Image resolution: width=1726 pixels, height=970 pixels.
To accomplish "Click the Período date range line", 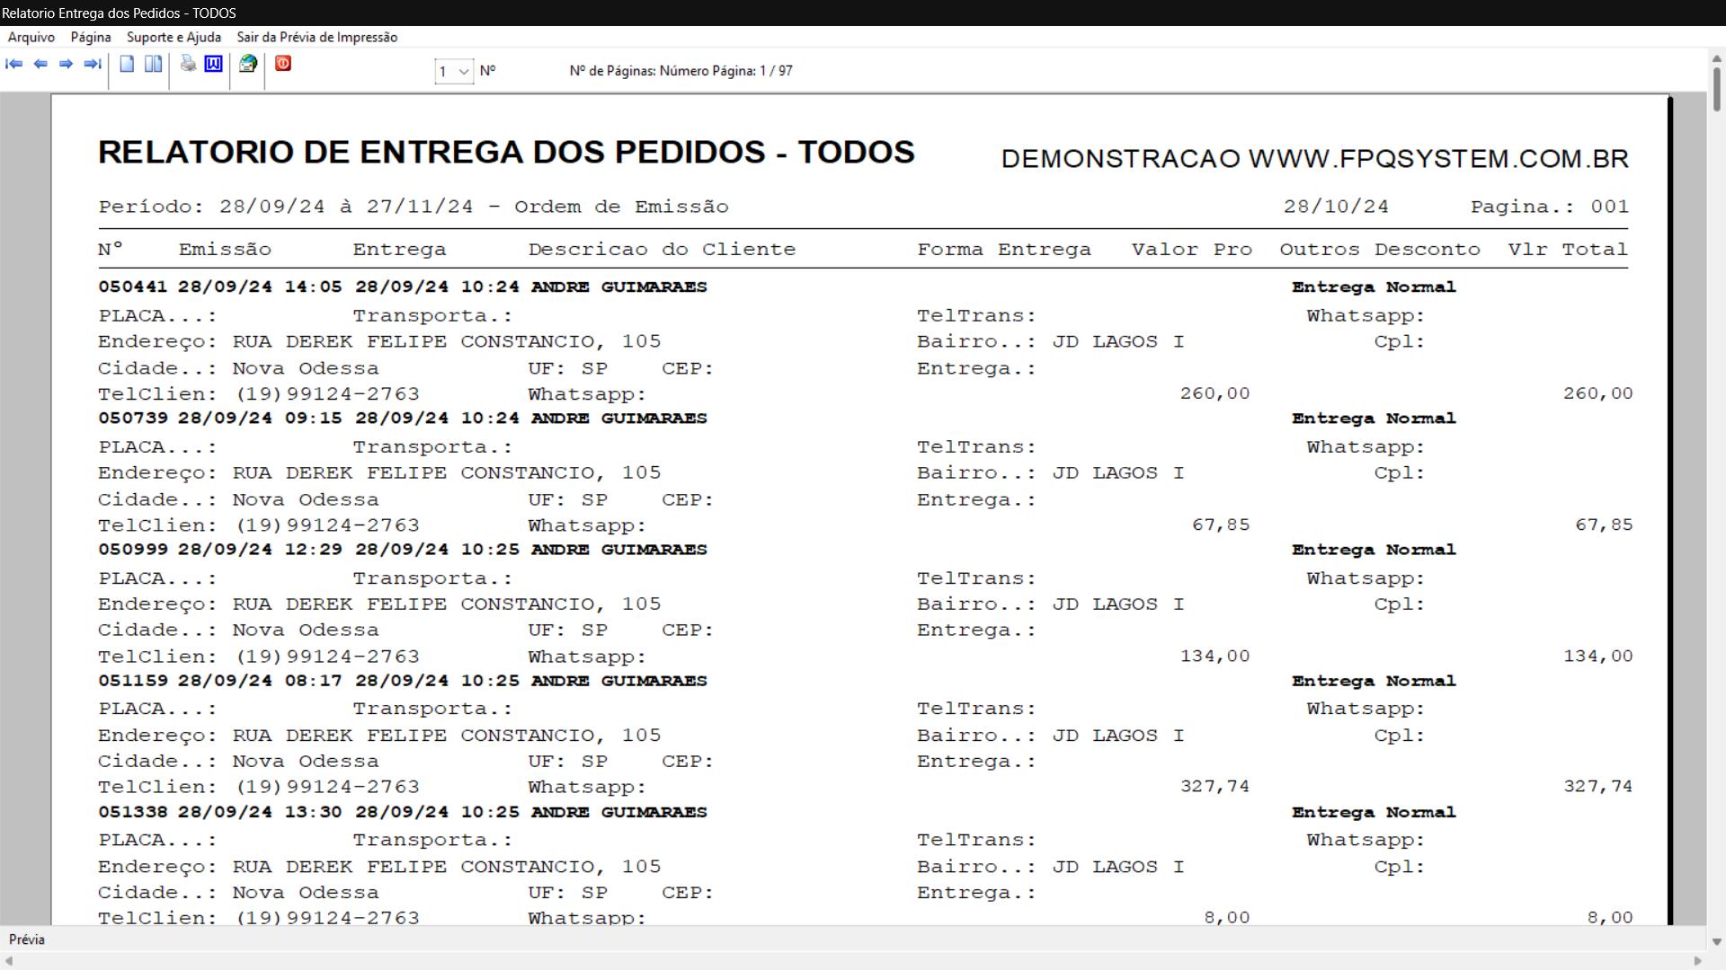I will tap(414, 207).
